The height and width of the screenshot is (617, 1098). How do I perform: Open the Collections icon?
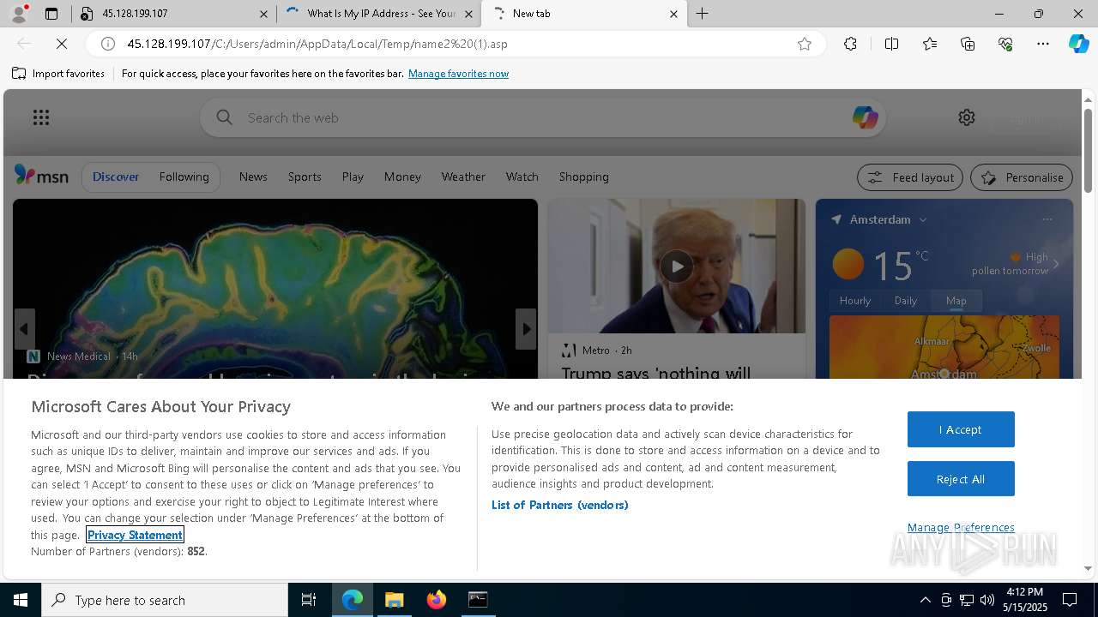tap(968, 44)
